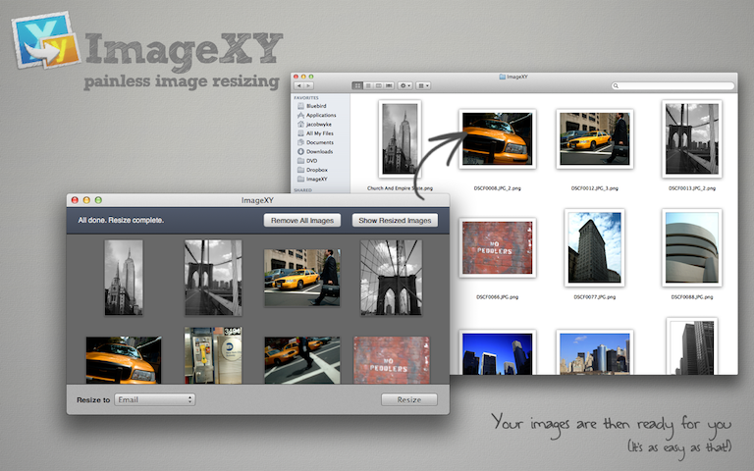Switch Finder to Cover Flow view
Screen dimensions: 754x471
[x=389, y=85]
